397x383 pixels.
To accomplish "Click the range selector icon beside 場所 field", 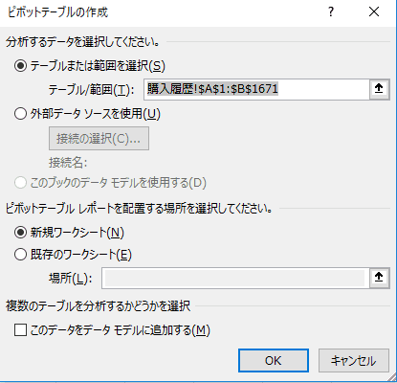I will pyautogui.click(x=379, y=278).
